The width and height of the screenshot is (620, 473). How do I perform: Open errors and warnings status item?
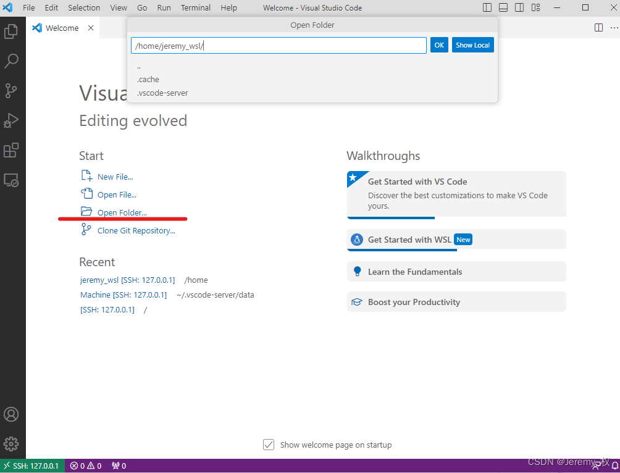(x=86, y=466)
